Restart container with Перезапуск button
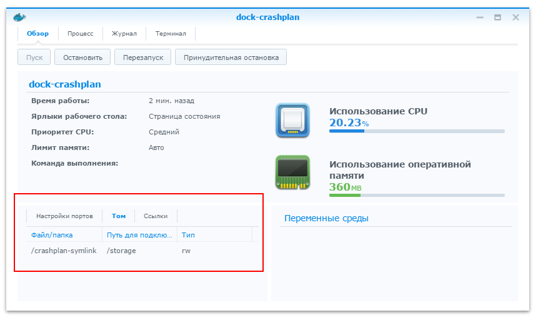Image resolution: width=538 pixels, height=320 pixels. [x=142, y=57]
